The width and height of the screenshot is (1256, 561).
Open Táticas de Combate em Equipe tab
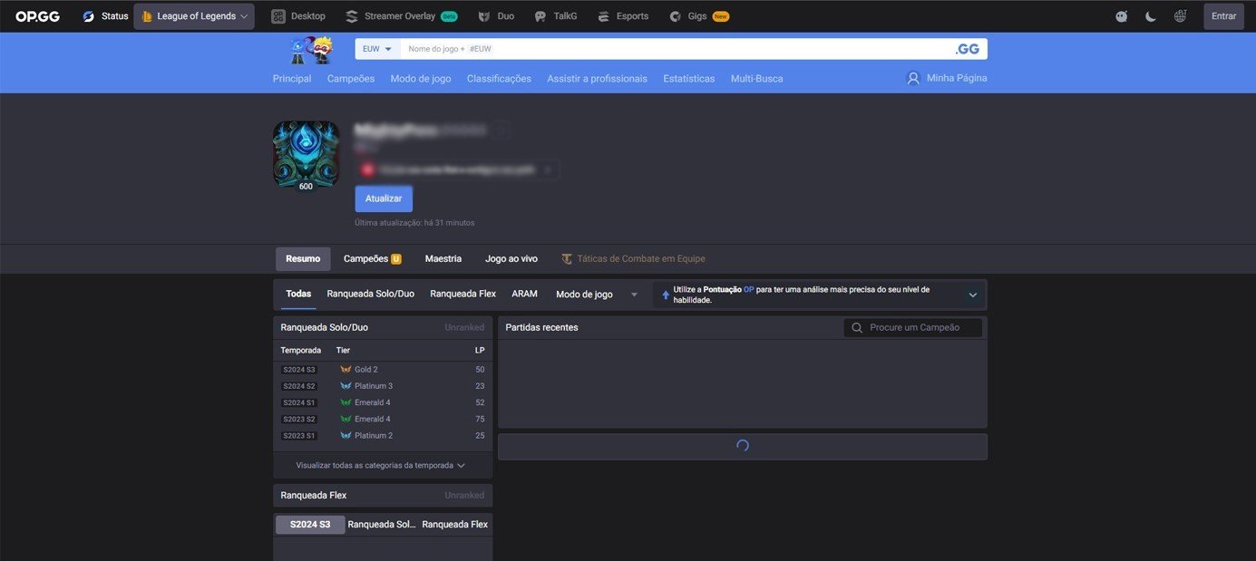(633, 259)
